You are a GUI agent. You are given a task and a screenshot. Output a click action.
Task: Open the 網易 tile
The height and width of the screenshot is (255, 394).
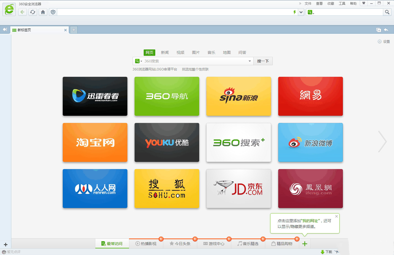[x=311, y=96]
